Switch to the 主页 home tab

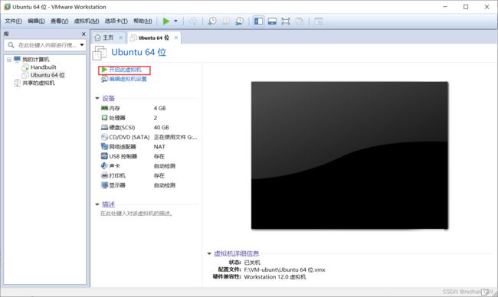click(104, 38)
